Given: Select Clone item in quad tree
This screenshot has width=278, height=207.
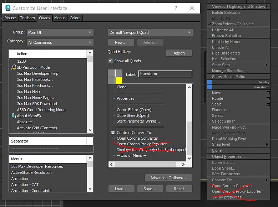Looking at the screenshot, I should click(x=122, y=87).
